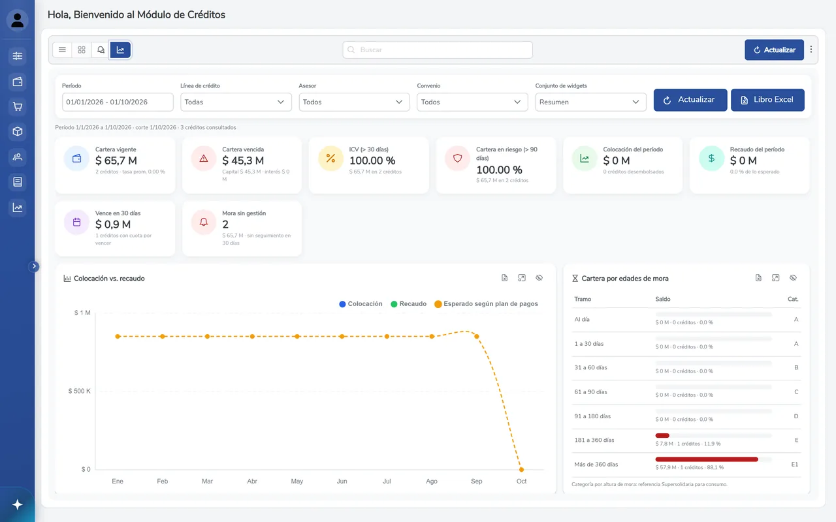Toggle the Colocación series in chart legend
This screenshot has height=522, width=836.
click(361, 304)
